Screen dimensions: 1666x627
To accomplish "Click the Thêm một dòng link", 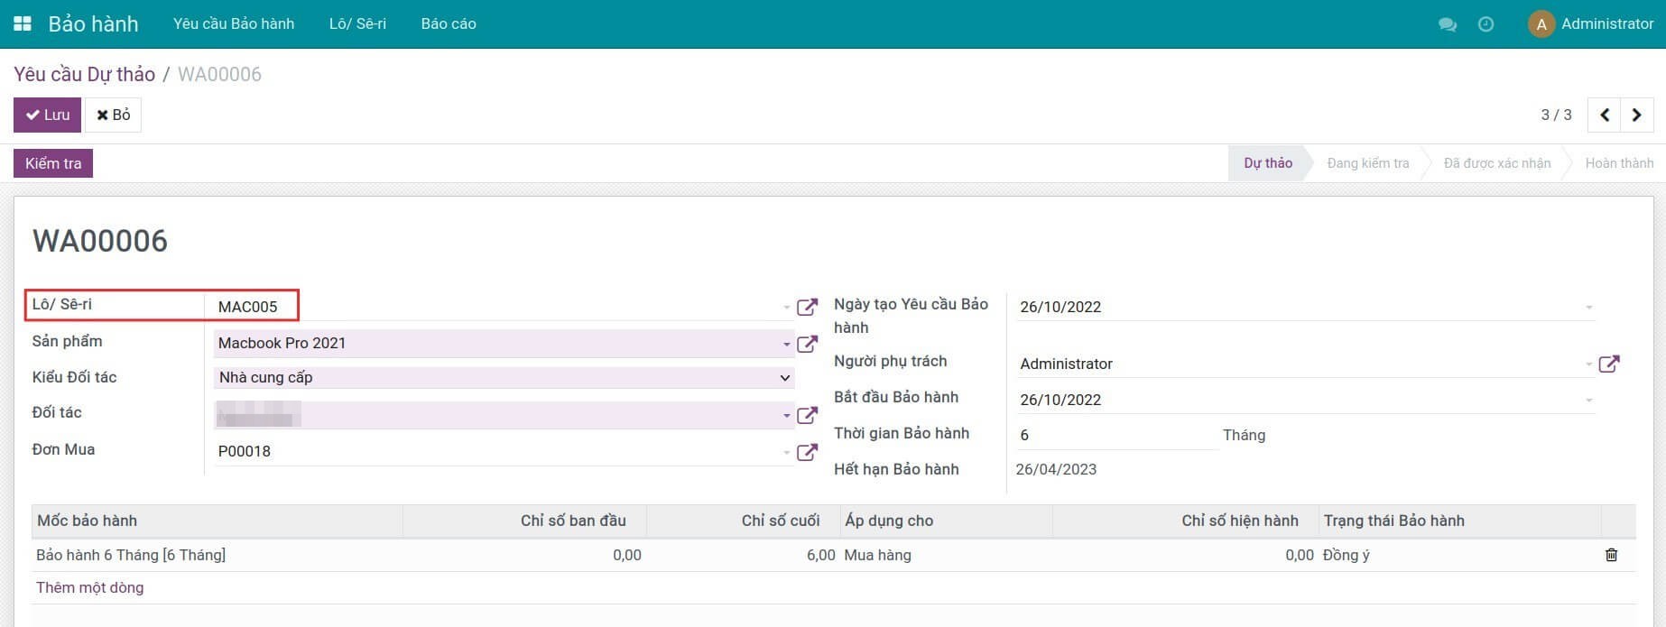I will (89, 587).
